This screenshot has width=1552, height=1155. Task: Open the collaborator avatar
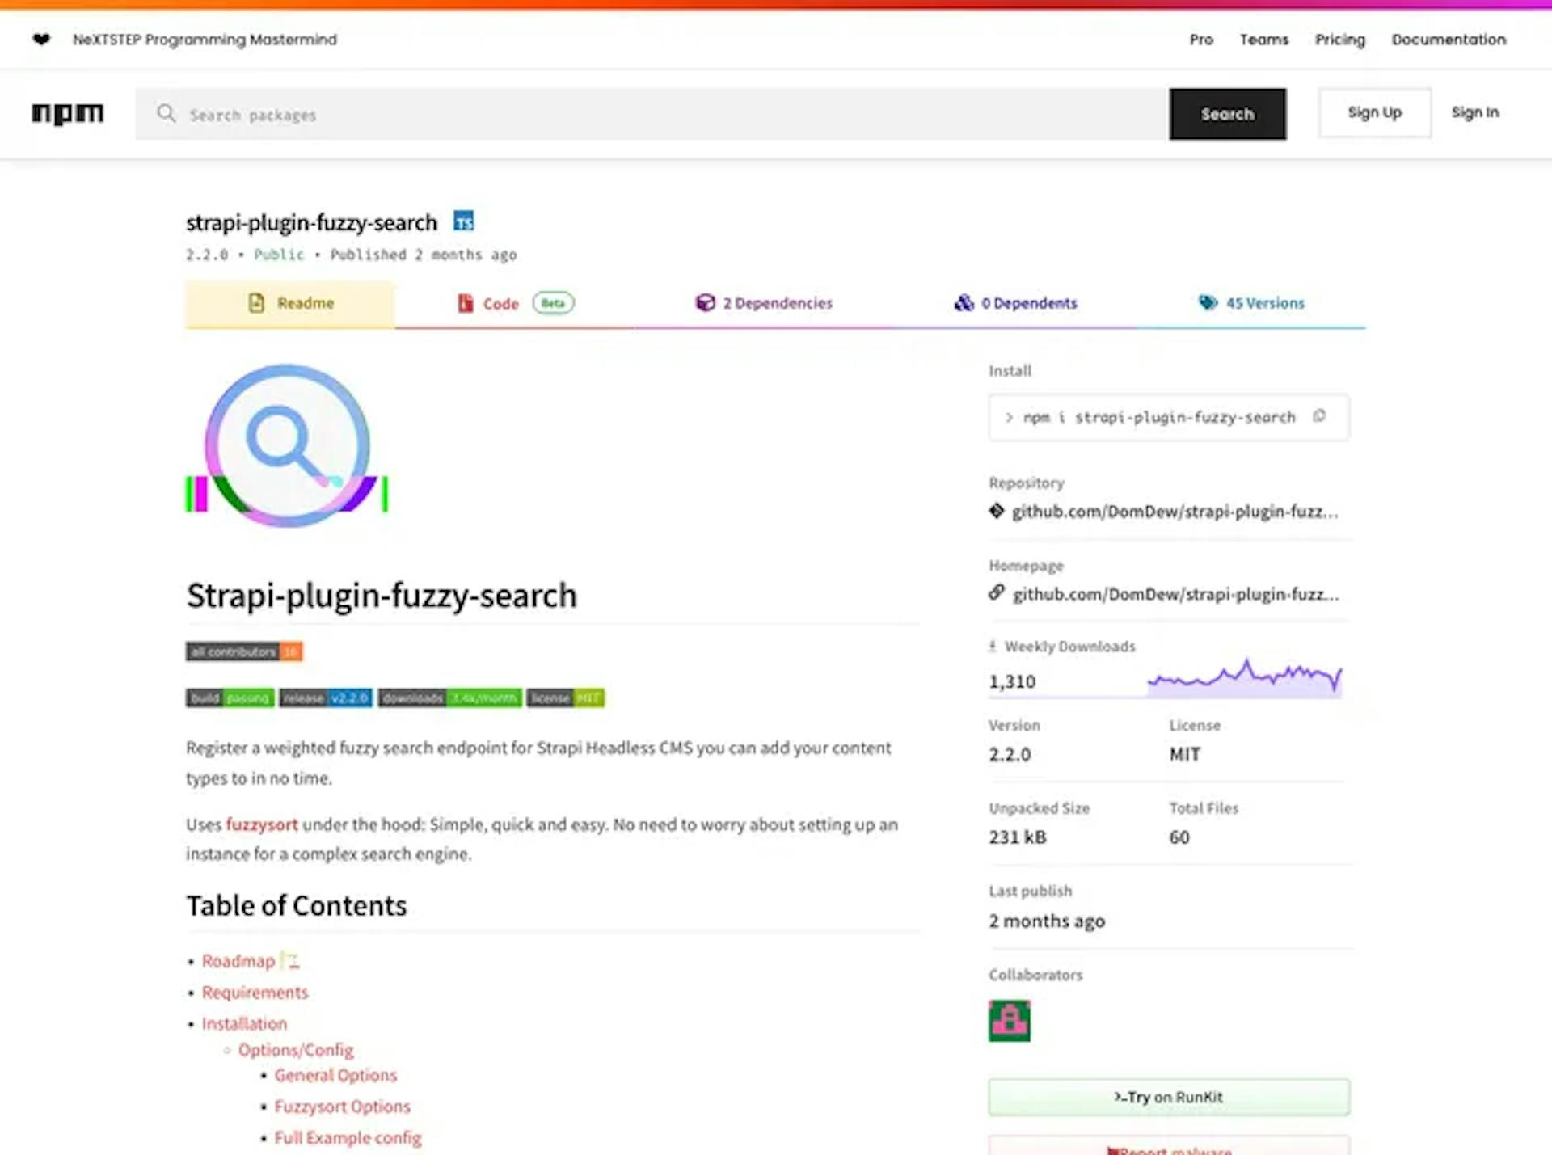[x=1009, y=1021]
